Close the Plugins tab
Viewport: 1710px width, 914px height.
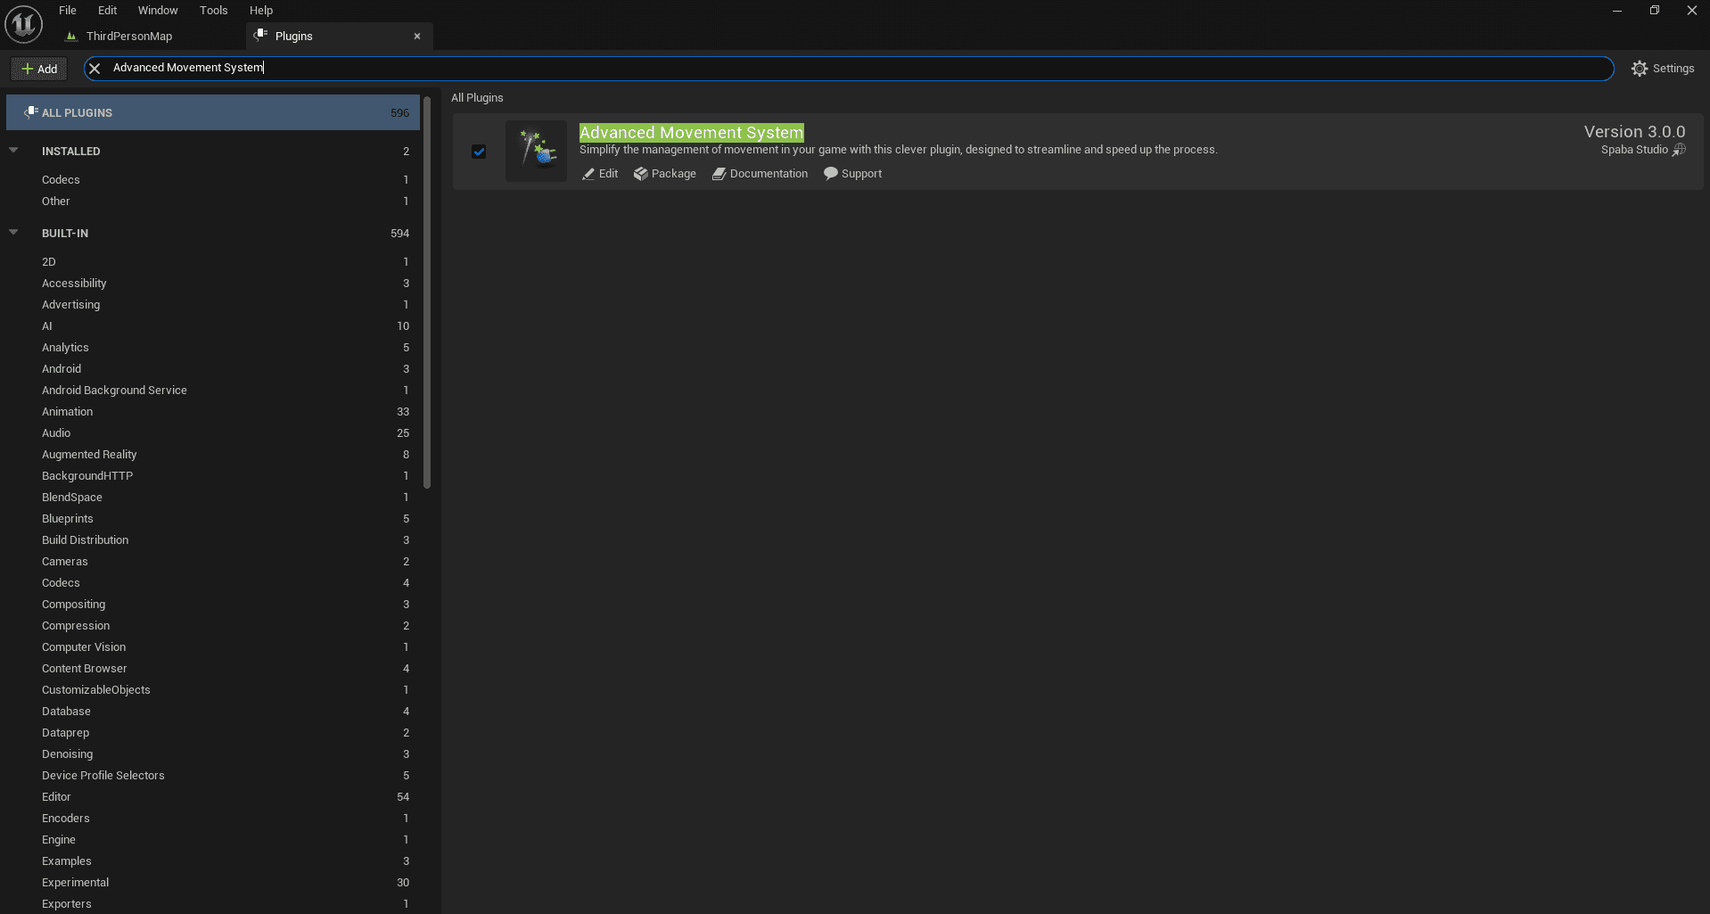coord(417,37)
